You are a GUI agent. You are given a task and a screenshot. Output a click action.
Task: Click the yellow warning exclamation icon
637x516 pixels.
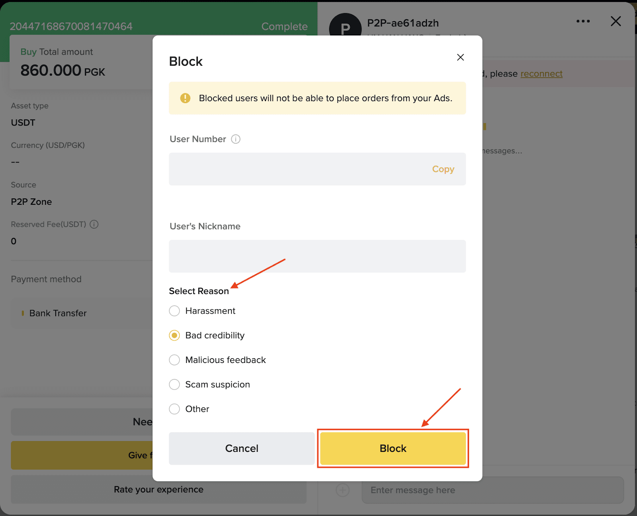[185, 98]
